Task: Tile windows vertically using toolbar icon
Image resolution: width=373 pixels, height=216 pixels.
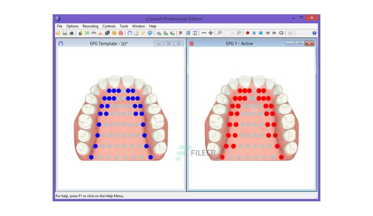Action: pos(195,33)
